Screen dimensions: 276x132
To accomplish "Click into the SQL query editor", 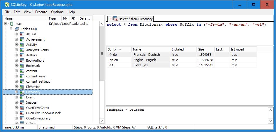I will click(190, 33).
